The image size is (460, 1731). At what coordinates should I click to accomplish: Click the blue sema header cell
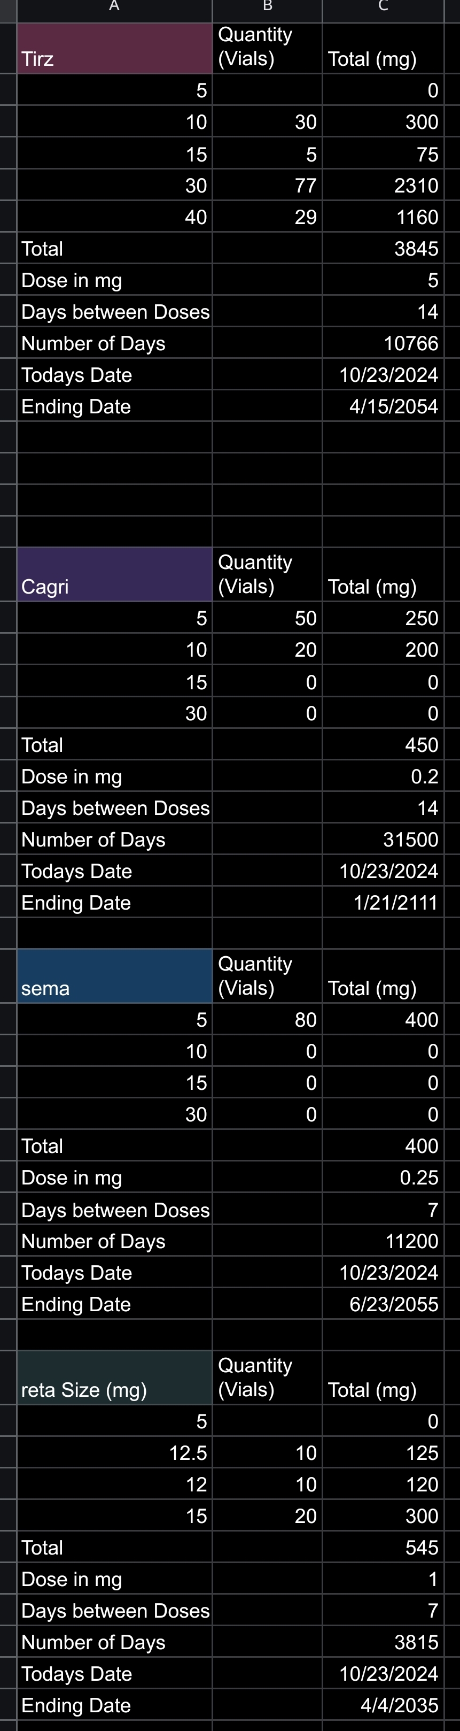click(x=114, y=976)
